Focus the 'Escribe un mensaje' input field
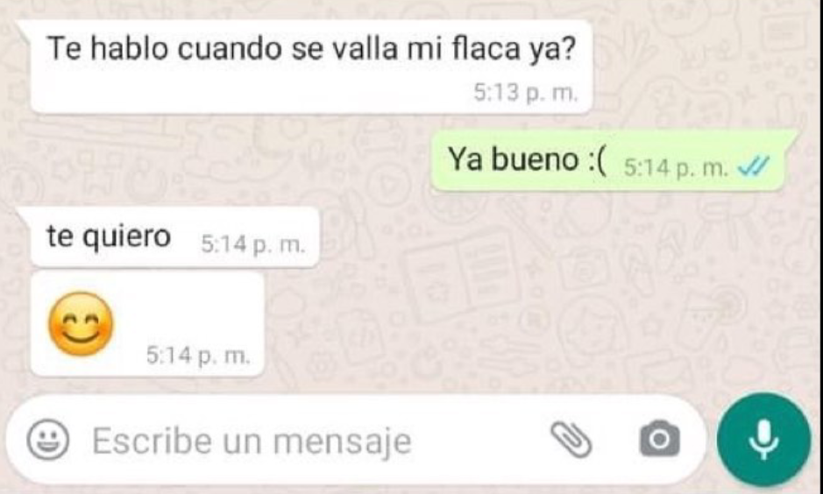823x494 pixels. click(x=355, y=440)
